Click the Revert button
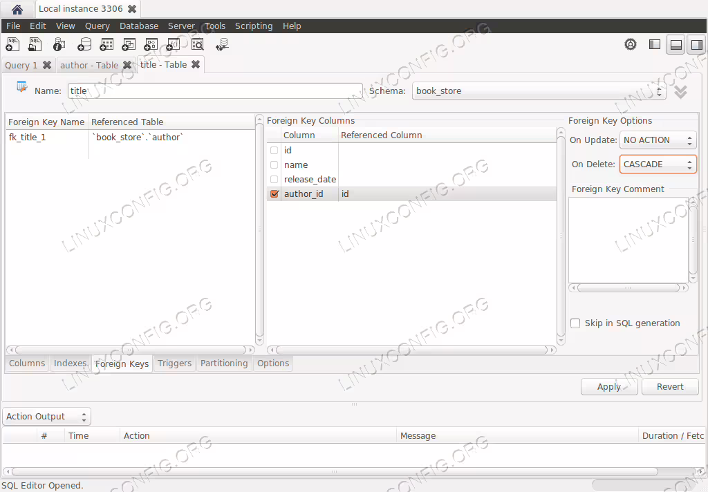708x492 pixels. (x=670, y=387)
